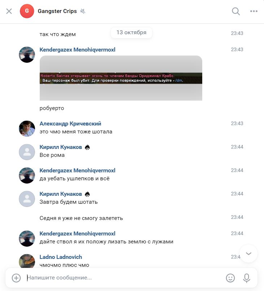
Task: Click Александр Кричевский's avatar photo
Action: [27, 129]
